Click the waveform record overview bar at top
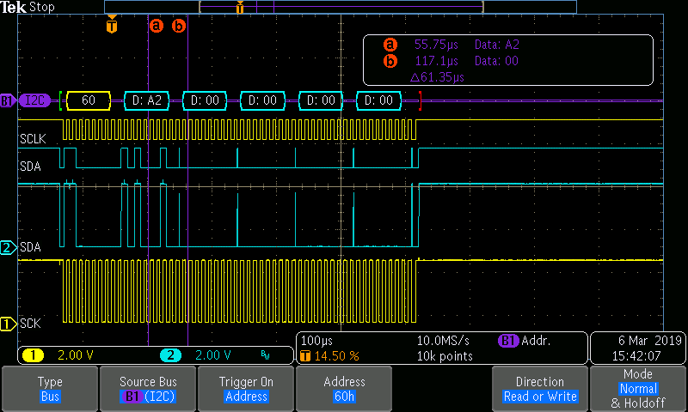The image size is (688, 412). (340, 7)
